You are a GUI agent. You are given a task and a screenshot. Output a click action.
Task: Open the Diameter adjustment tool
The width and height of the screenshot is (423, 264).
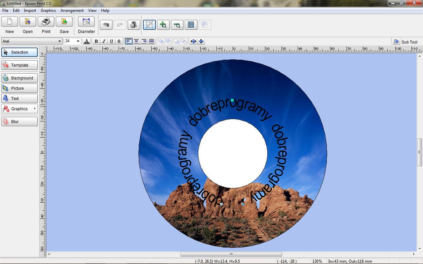[86, 22]
